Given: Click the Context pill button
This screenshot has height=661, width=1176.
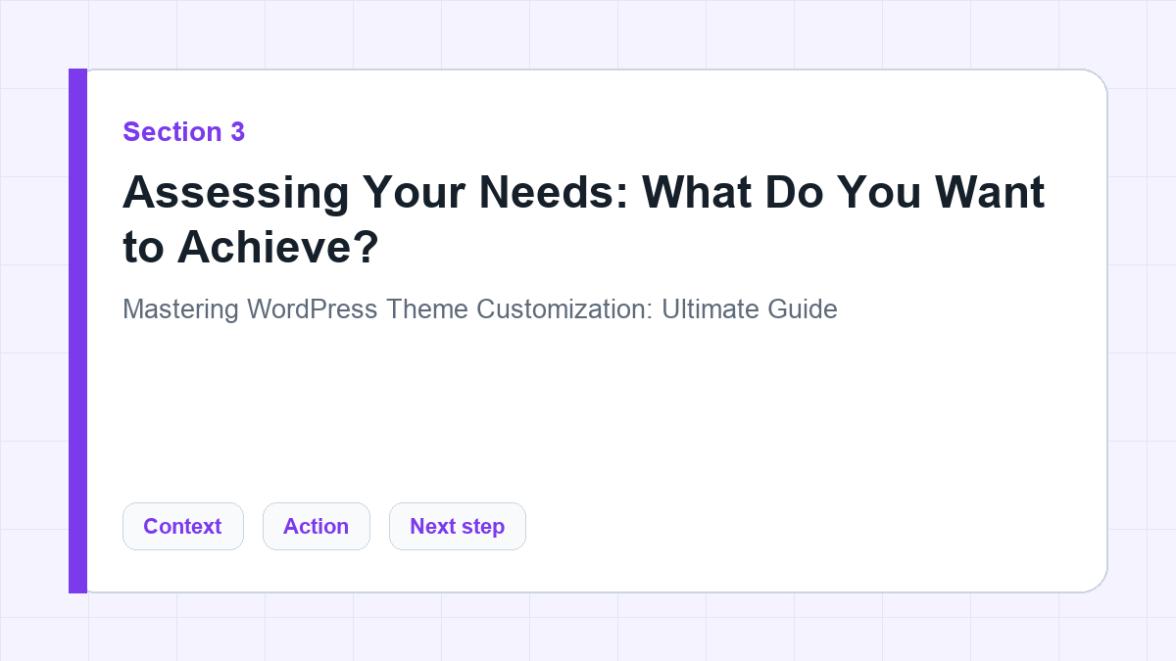Looking at the screenshot, I should click(x=183, y=527).
